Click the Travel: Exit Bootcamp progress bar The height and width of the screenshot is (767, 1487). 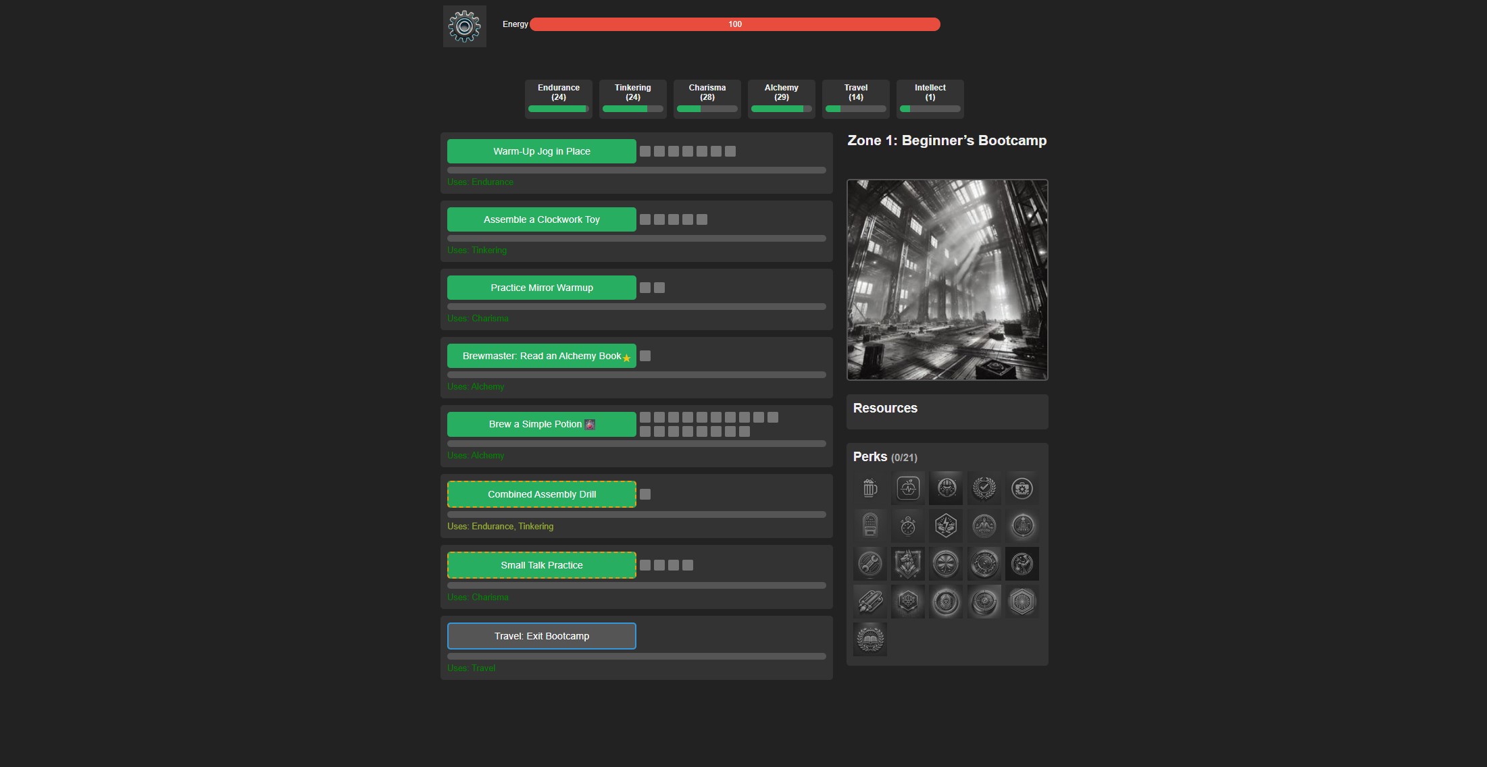tap(636, 656)
